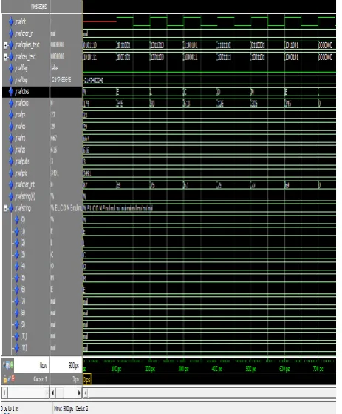Click the diamond icon of string element (1)
The image size is (342, 414).
pyautogui.click(x=16, y=232)
